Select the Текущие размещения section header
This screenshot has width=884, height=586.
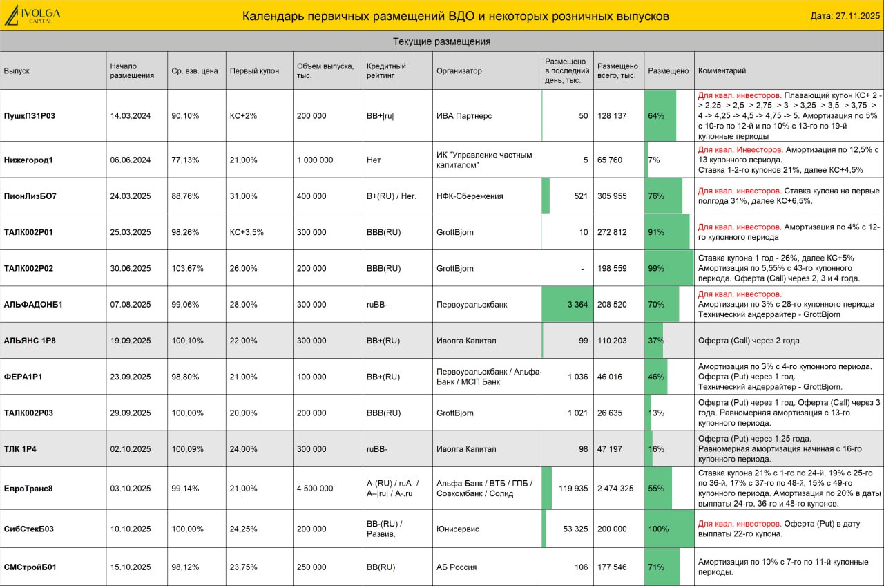(x=442, y=41)
